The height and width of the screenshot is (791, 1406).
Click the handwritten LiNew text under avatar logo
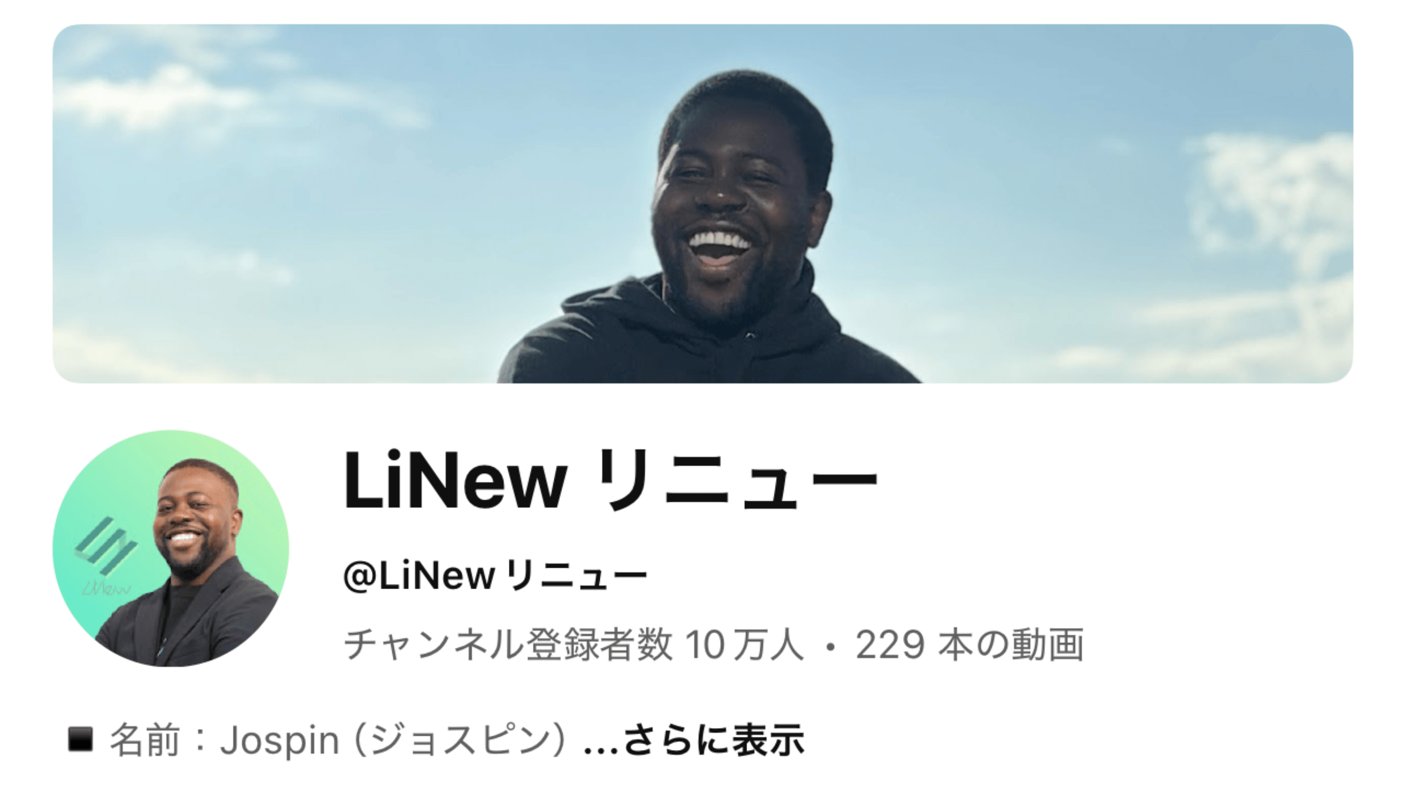point(106,588)
